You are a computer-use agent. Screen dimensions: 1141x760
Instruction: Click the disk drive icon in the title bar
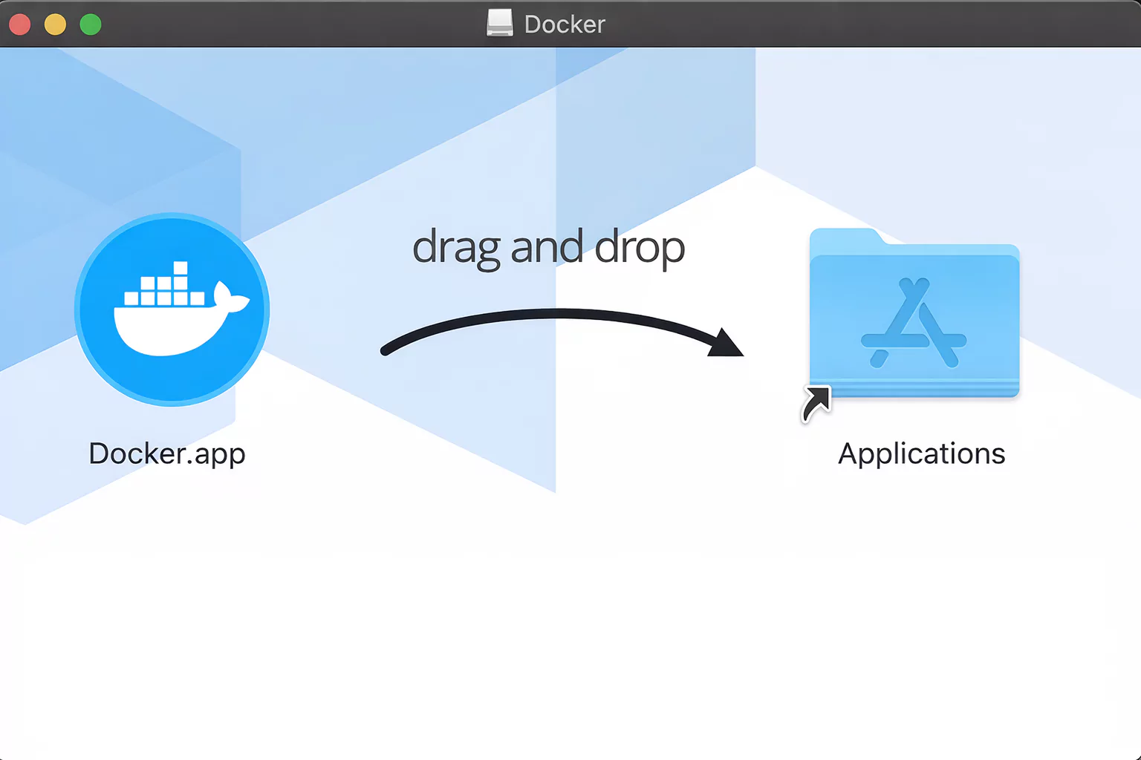[x=499, y=23]
